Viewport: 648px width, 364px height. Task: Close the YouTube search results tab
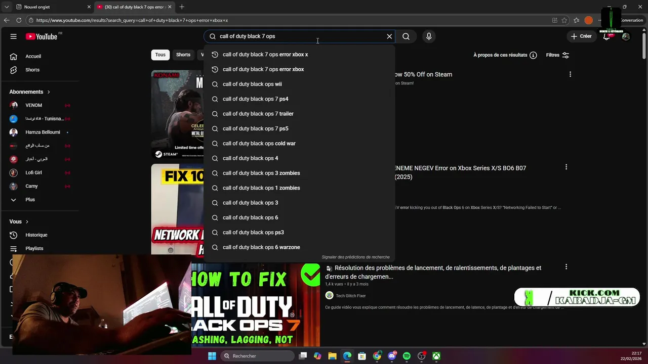[x=170, y=7]
